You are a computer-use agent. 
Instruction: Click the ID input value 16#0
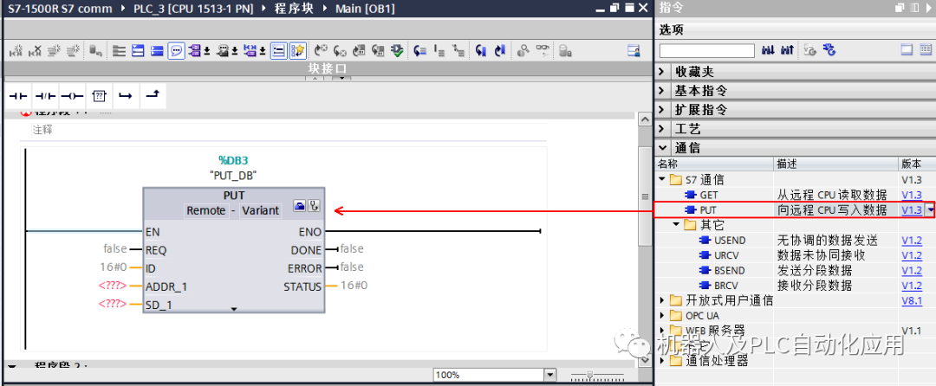point(114,267)
